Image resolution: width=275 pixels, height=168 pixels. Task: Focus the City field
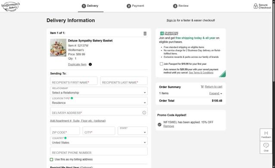pyautogui.click(x=99, y=131)
